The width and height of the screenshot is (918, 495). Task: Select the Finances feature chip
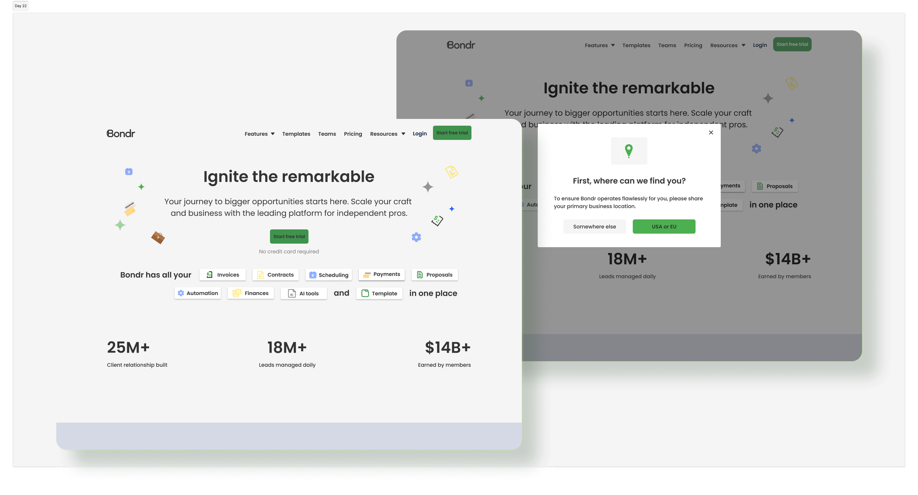251,293
